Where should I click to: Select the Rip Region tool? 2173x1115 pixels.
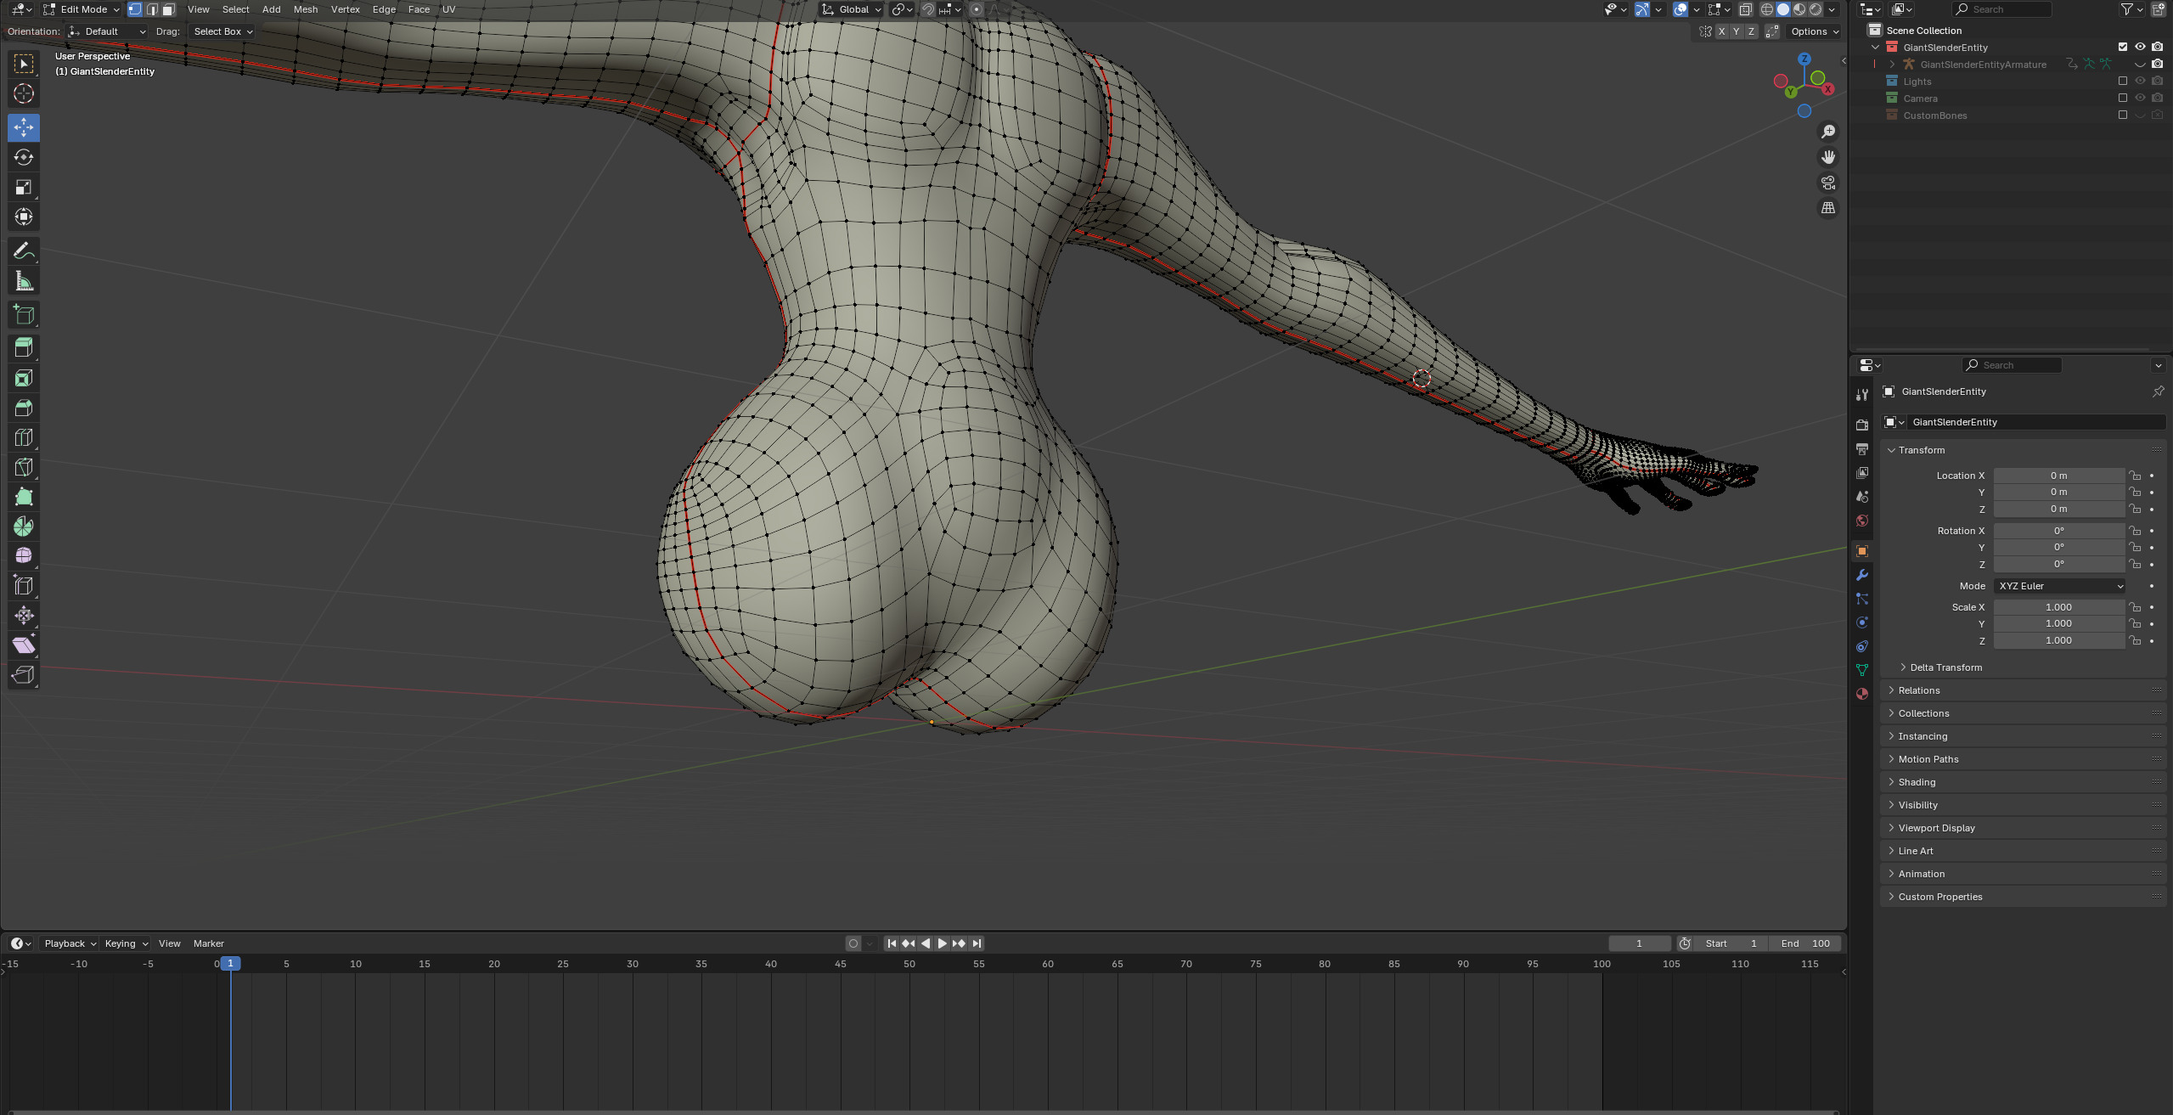click(x=24, y=675)
